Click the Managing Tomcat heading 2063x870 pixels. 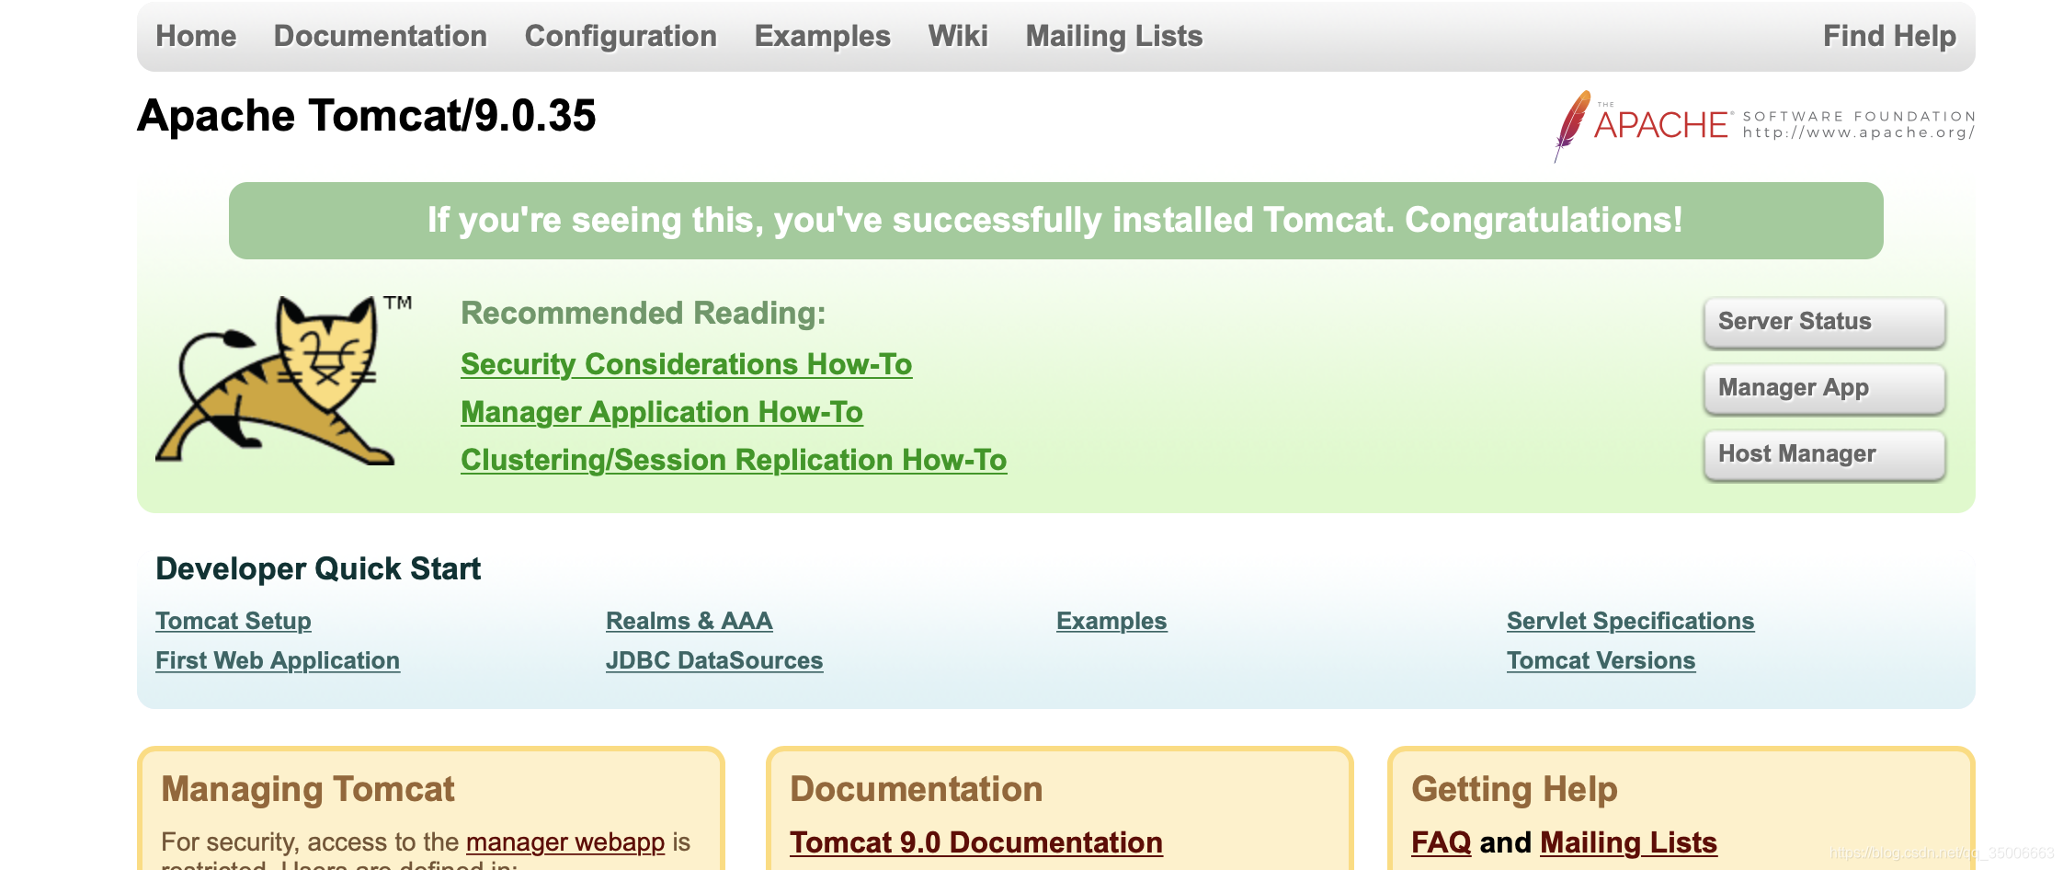click(308, 789)
